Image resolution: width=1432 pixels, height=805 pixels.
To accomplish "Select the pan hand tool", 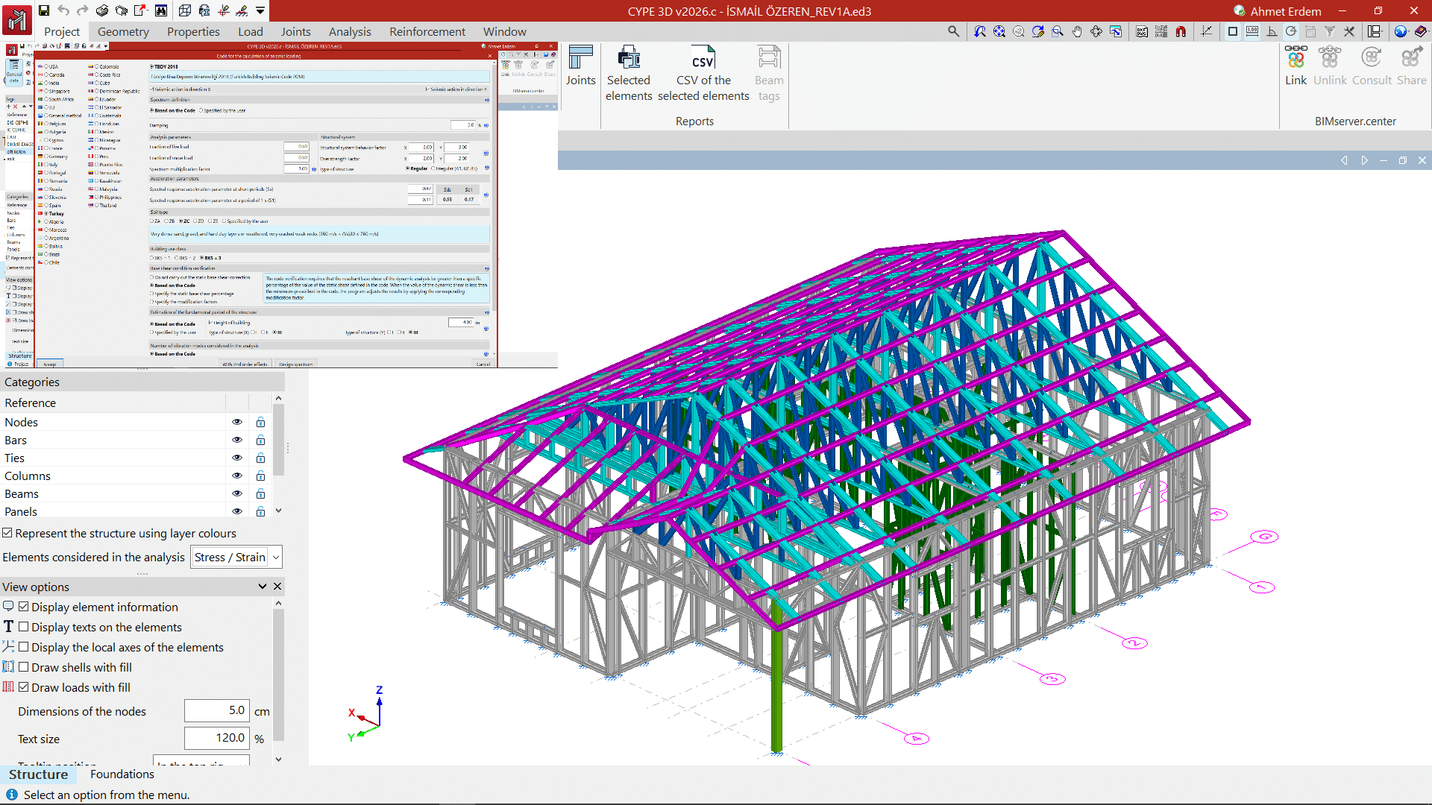I will pyautogui.click(x=1077, y=31).
